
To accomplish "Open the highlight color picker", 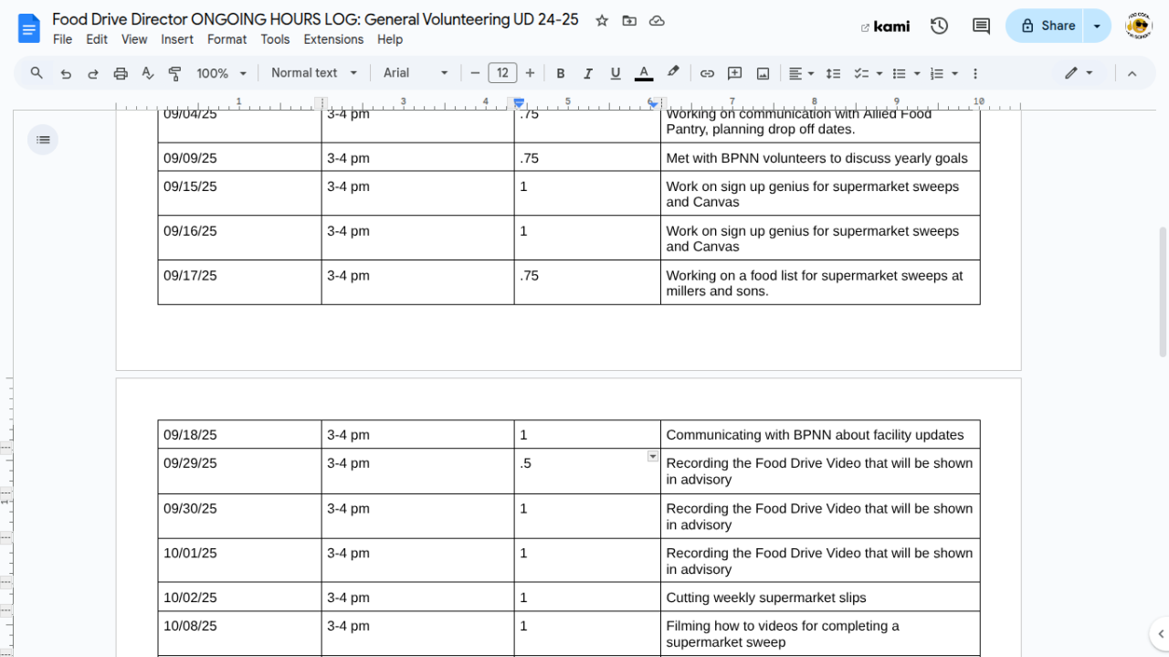I will pyautogui.click(x=673, y=73).
